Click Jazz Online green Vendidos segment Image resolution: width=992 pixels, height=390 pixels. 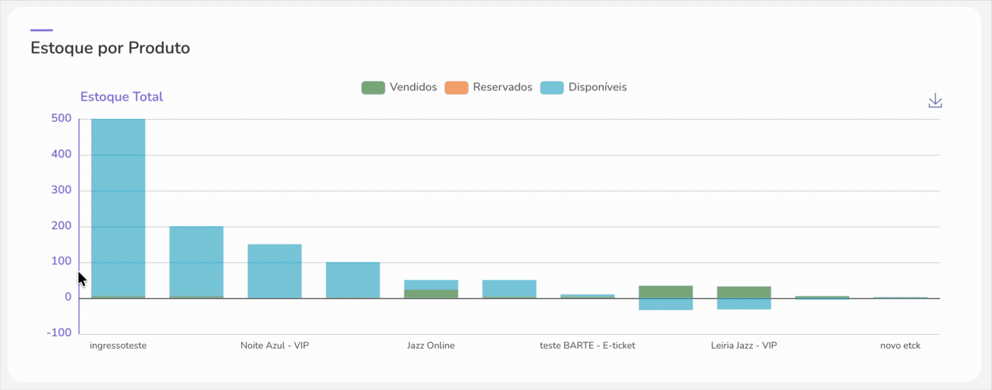coord(431,294)
